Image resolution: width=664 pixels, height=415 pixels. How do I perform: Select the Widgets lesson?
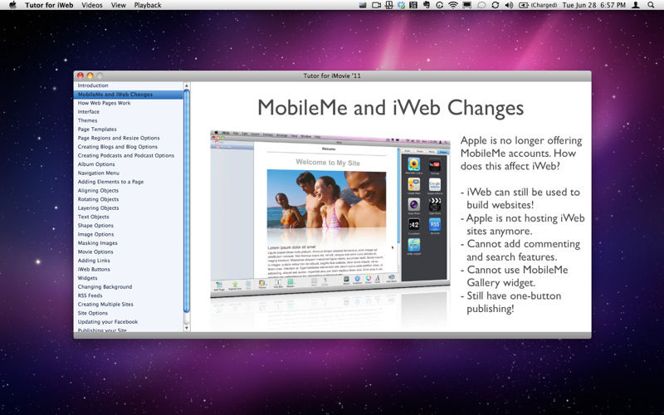pyautogui.click(x=129, y=278)
